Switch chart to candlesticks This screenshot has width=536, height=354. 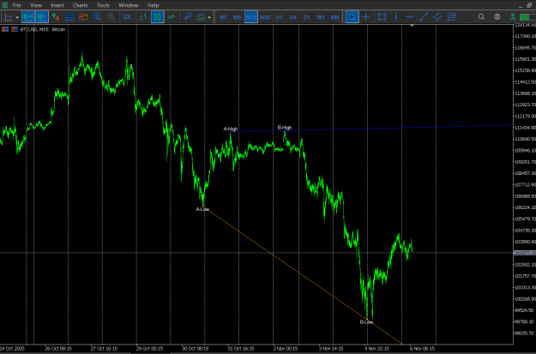click(157, 17)
